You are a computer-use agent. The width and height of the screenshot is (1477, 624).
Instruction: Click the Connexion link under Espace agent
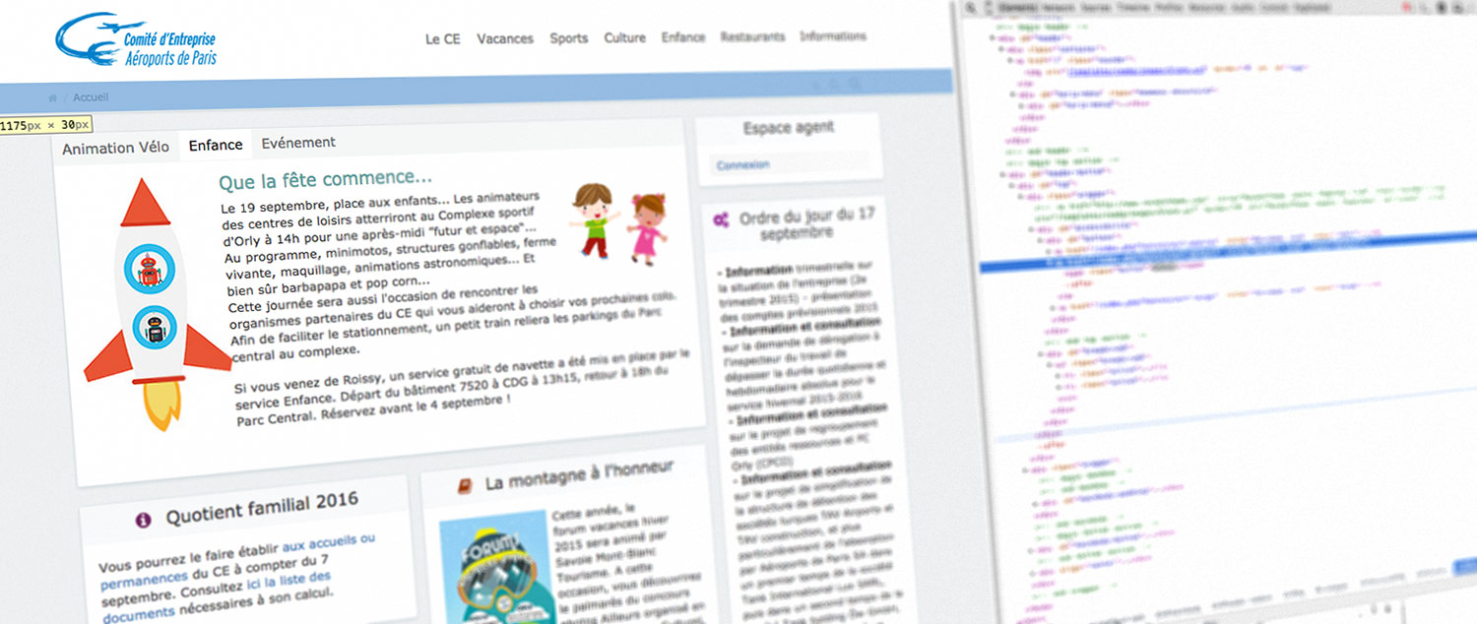pos(743,164)
